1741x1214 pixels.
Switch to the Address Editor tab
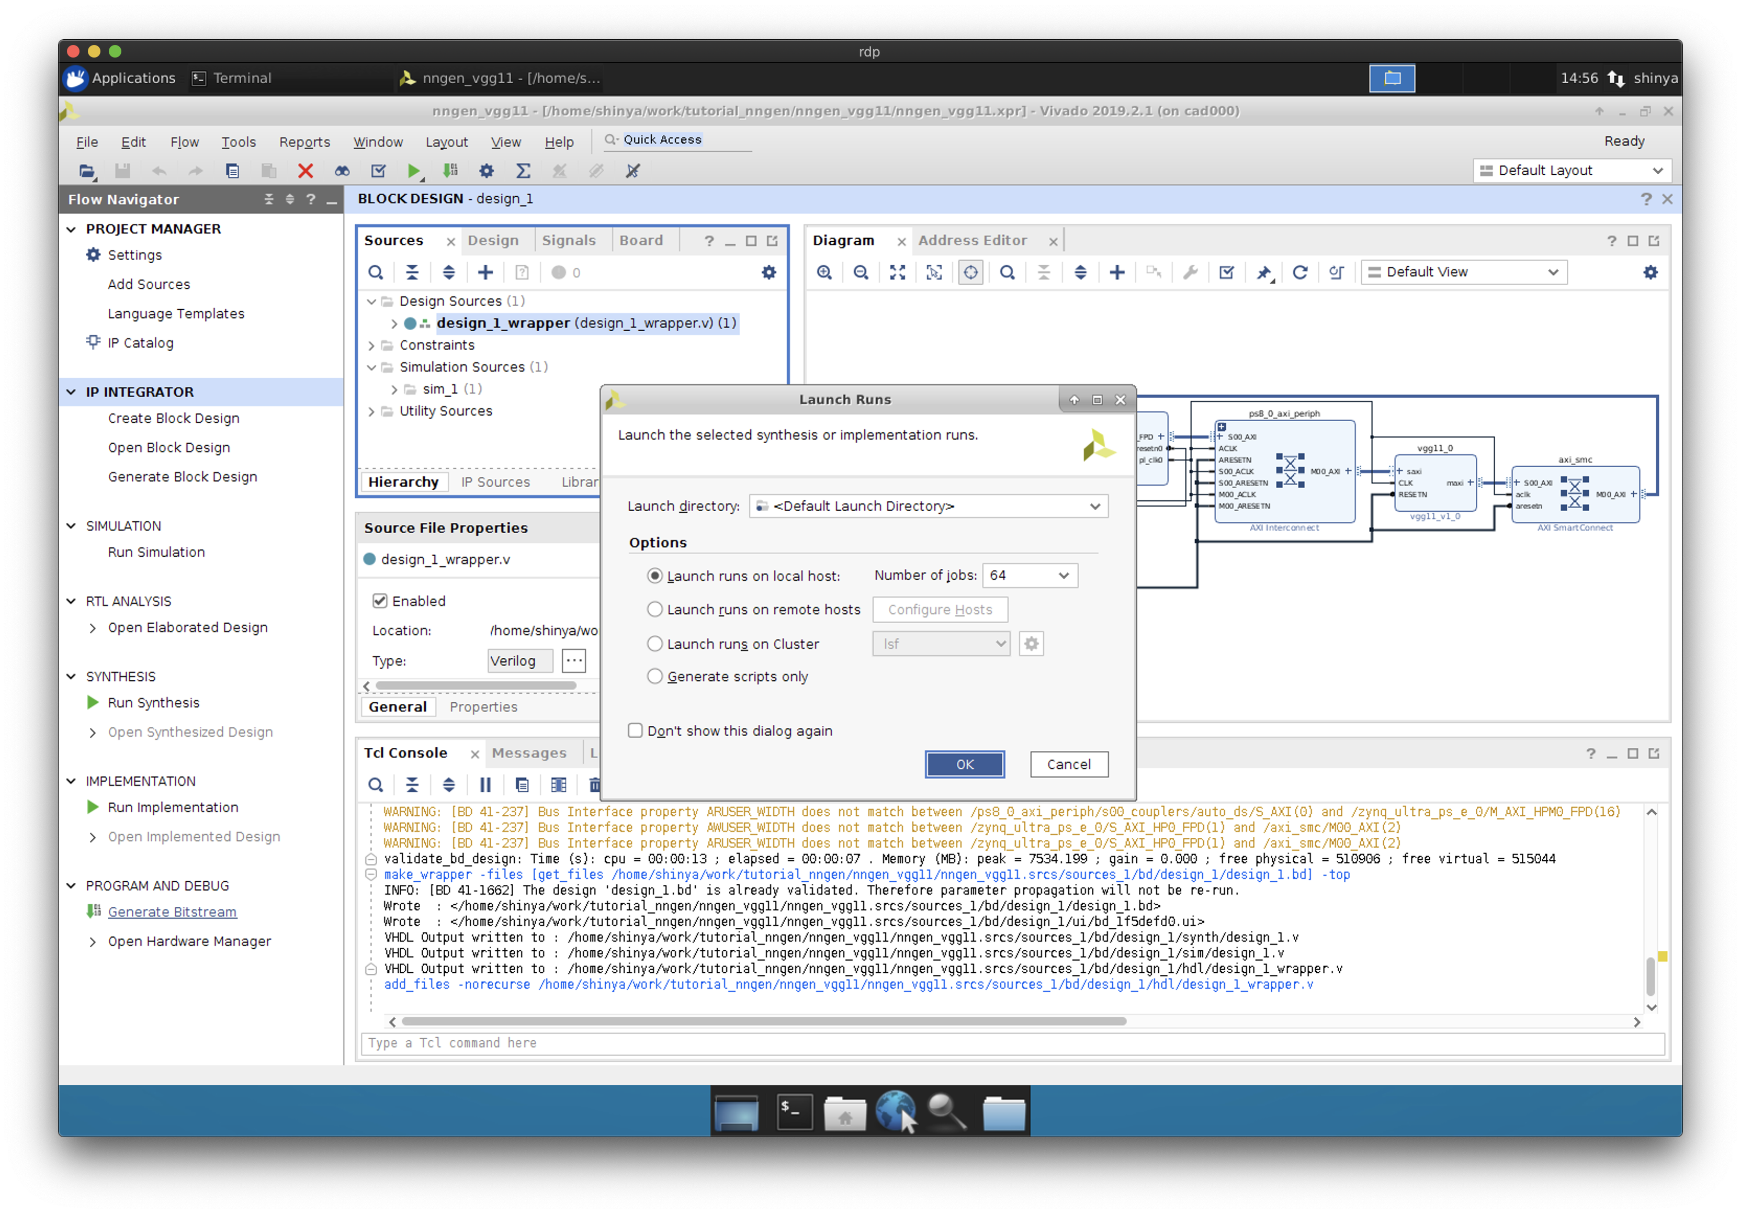click(x=972, y=240)
